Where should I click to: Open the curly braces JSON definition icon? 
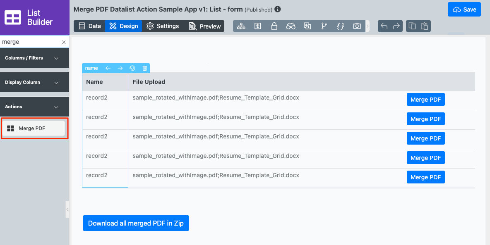(x=340, y=26)
